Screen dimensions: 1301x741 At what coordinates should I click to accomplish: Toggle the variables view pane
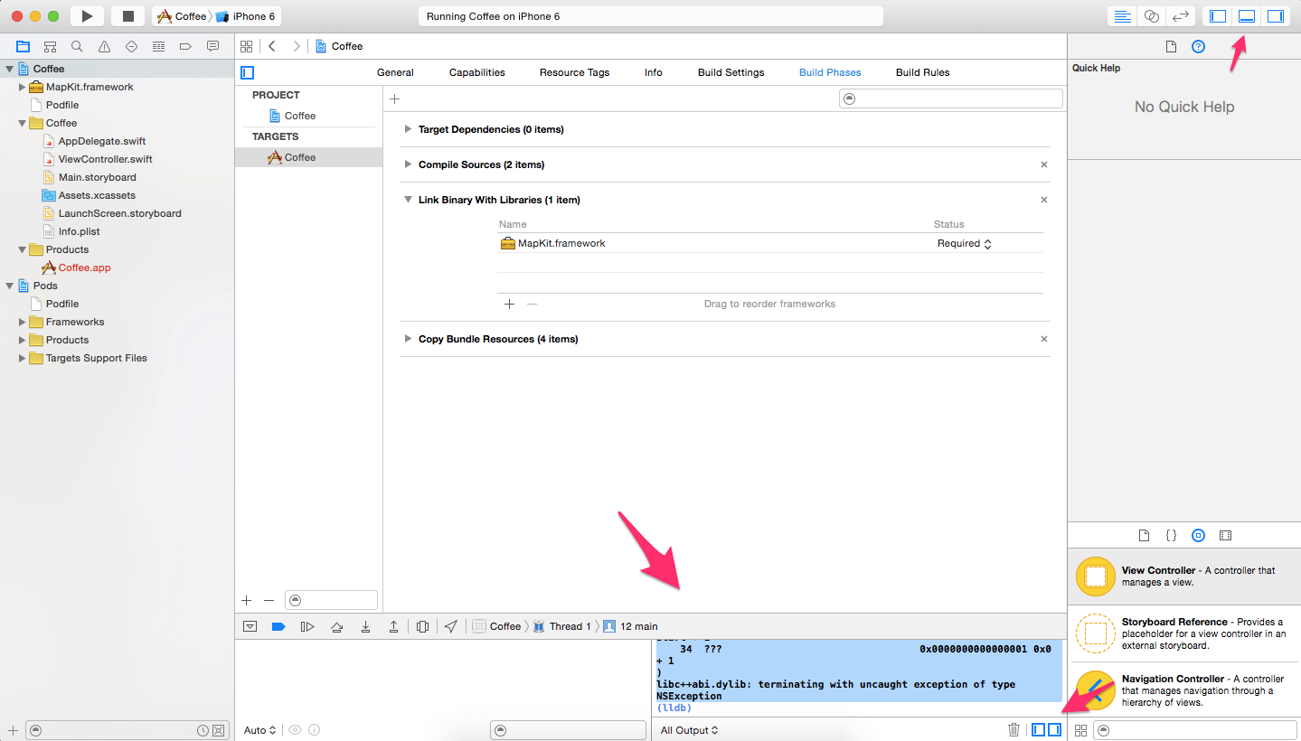click(1039, 730)
